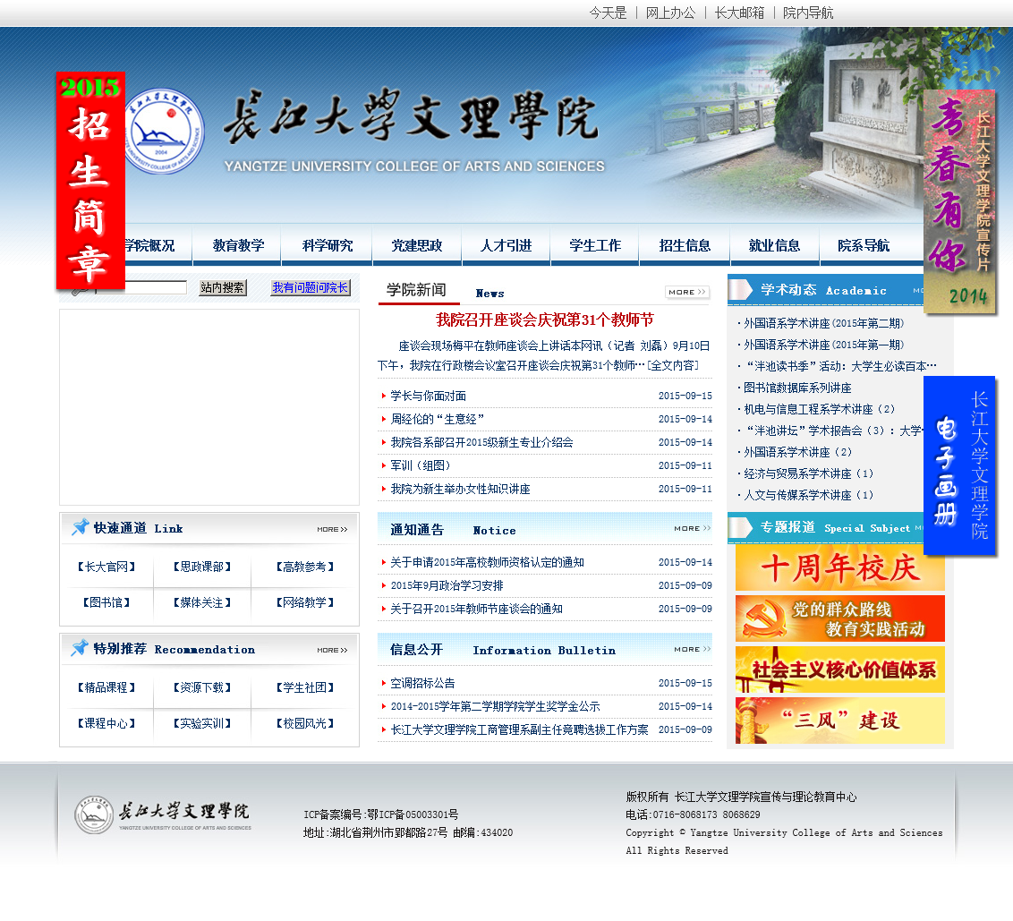Open 社会主义核心价值体系 banner
Screen dimensions: 1013x921
point(840,669)
